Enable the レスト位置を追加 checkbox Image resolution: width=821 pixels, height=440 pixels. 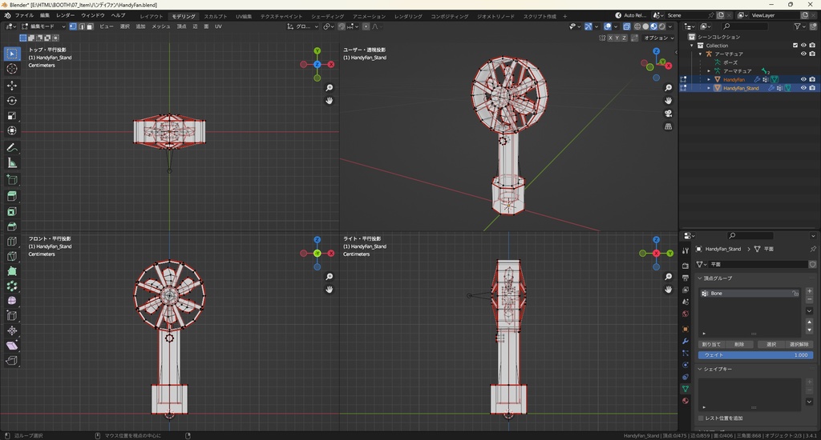pos(701,418)
